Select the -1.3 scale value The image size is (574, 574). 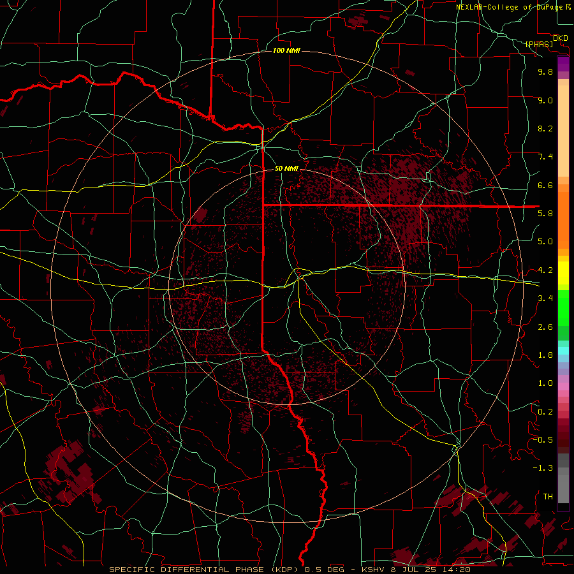point(543,468)
